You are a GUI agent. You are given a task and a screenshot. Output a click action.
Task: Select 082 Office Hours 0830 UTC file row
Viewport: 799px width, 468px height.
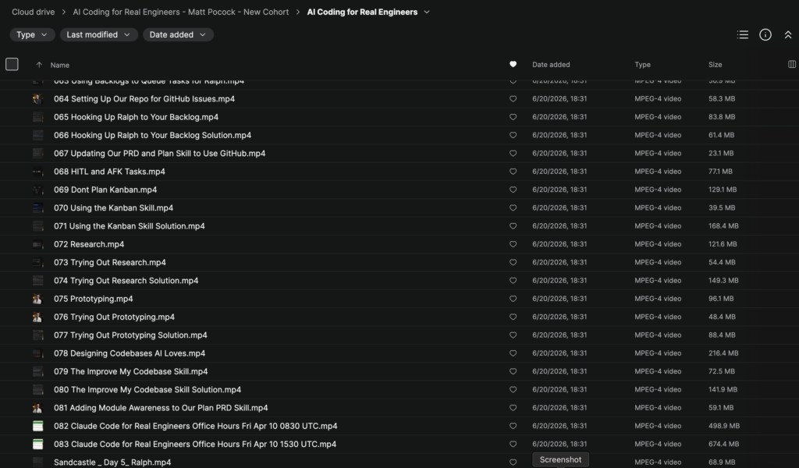tap(399, 426)
